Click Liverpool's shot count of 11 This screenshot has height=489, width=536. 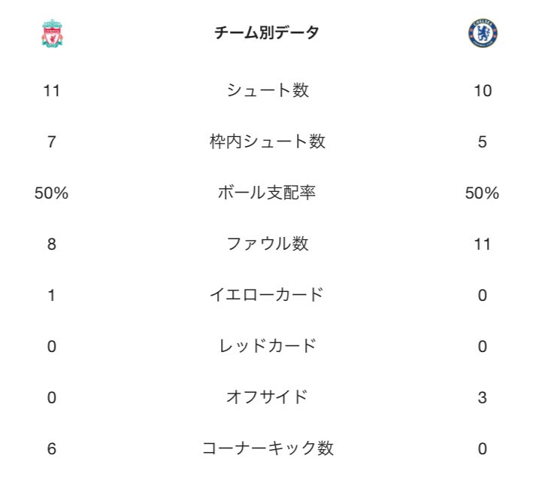tap(52, 91)
